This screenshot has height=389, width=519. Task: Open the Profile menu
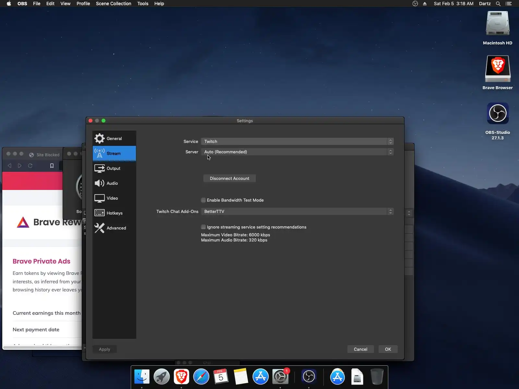click(83, 4)
